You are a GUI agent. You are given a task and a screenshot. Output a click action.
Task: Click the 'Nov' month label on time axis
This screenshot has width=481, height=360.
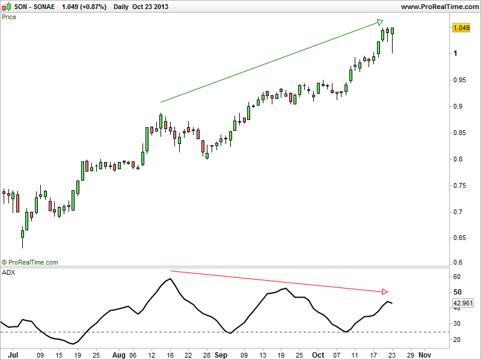pyautogui.click(x=425, y=355)
